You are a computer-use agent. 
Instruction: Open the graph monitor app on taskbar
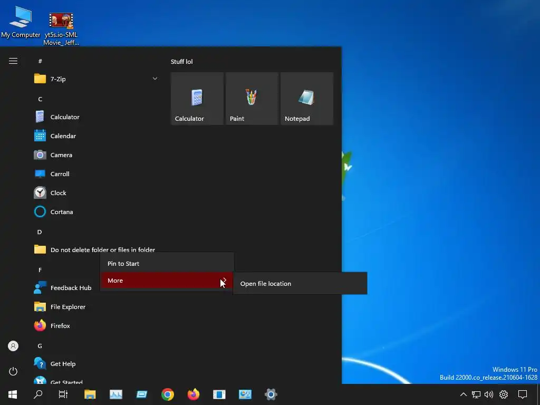coord(115,394)
